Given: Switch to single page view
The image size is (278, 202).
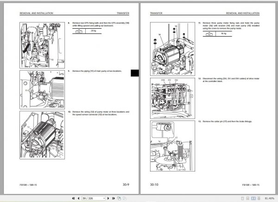Looking at the screenshot, I should point(242,198).
